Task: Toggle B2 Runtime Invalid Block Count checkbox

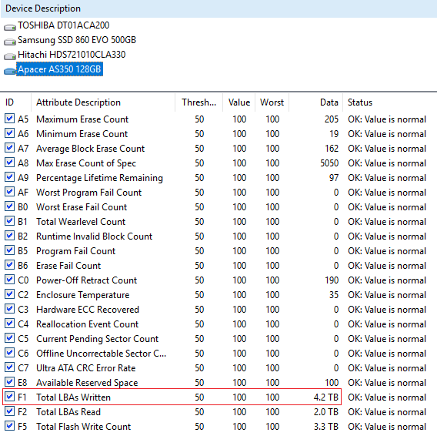Action: tap(9, 235)
